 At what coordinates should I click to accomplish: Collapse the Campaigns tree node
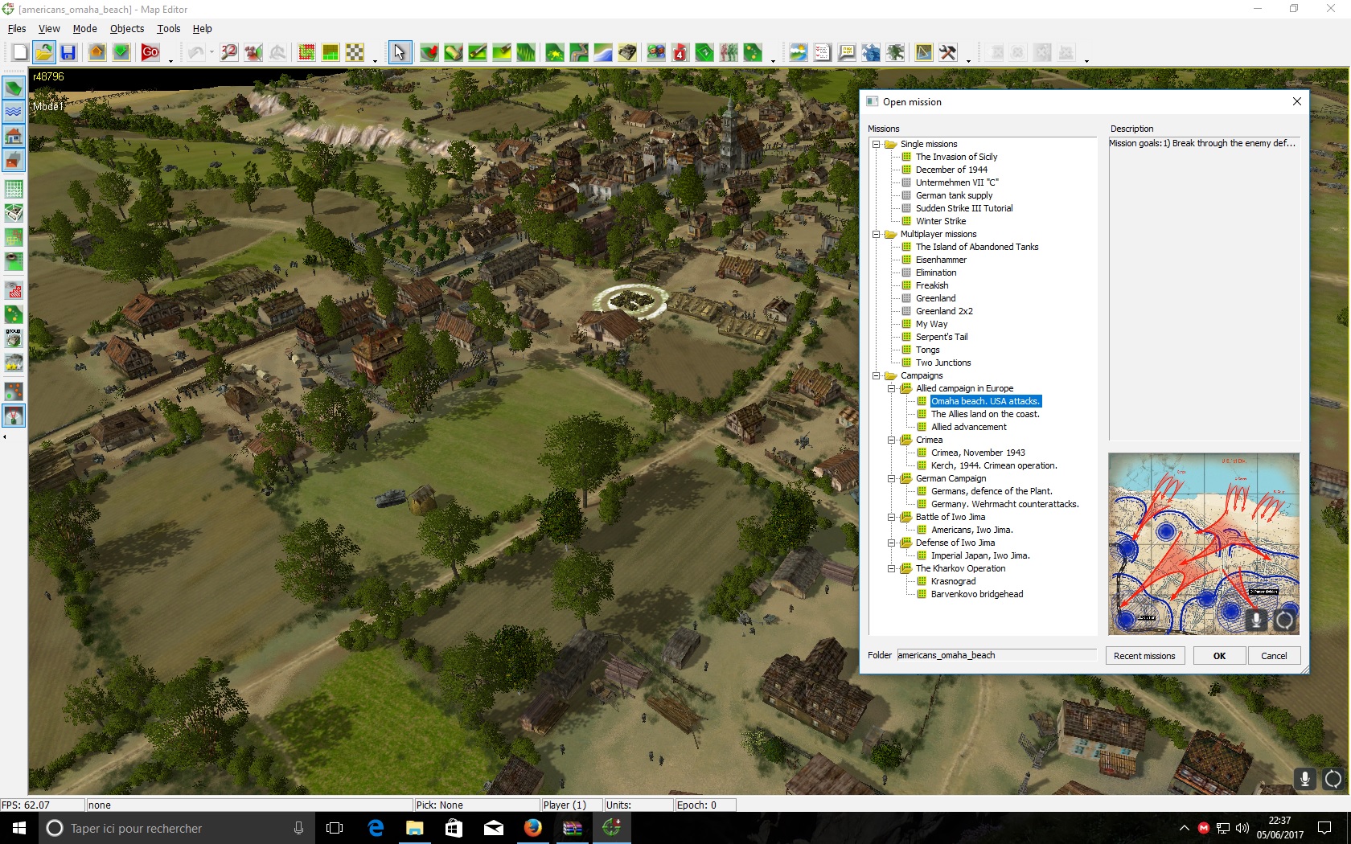pos(876,375)
